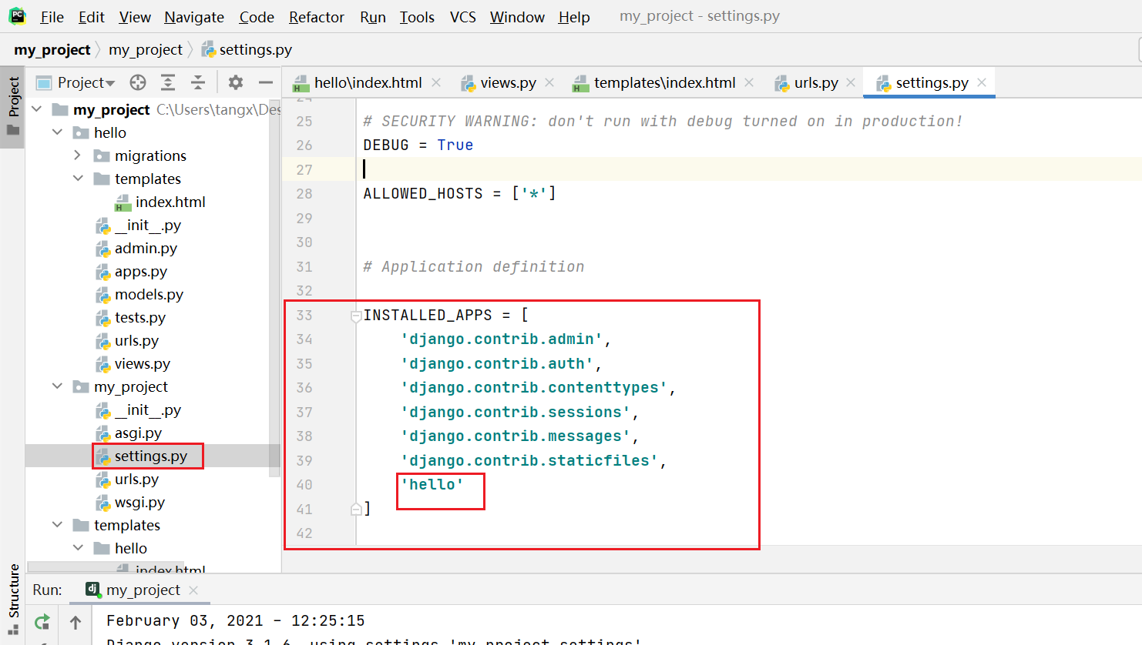Collapse the hello app folder
This screenshot has width=1142, height=645.
[57, 132]
